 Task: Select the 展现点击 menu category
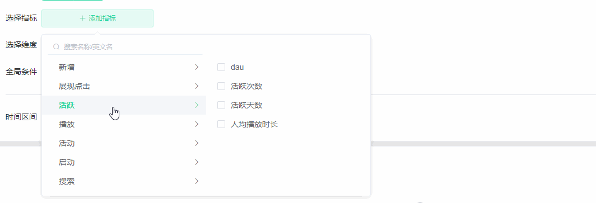pyautogui.click(x=124, y=86)
